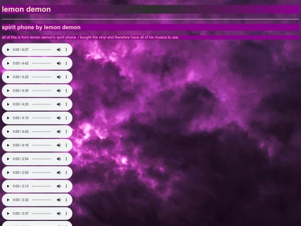Toggle mute on the 2:50 track
Viewport: 301px width, 226px height.
[59, 172]
